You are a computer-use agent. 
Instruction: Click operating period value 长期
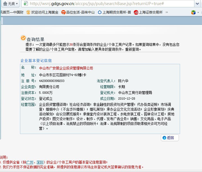[121, 87]
